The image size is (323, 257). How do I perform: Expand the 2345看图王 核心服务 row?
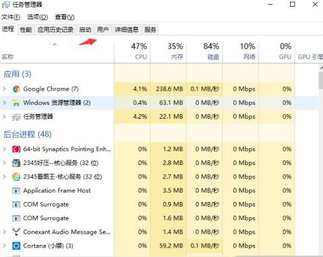point(4,177)
